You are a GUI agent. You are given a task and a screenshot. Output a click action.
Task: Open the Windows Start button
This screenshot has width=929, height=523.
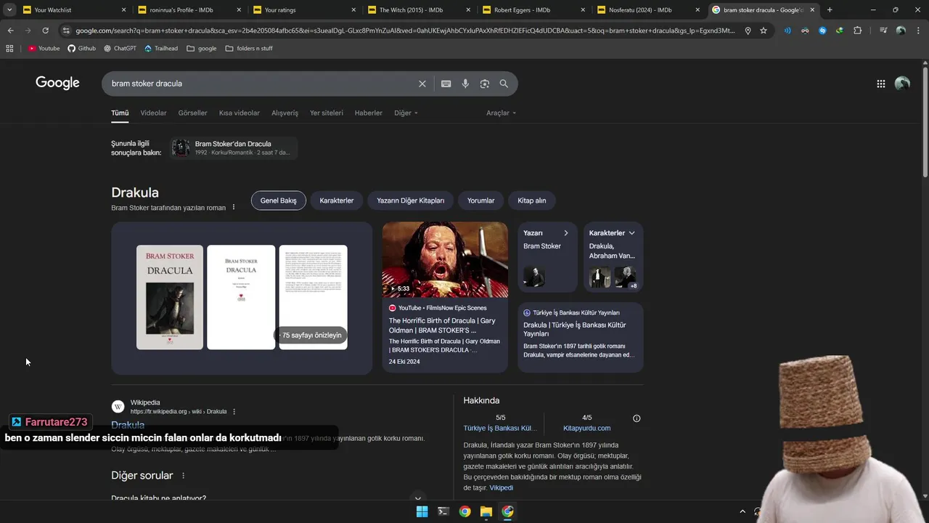tap(422, 511)
